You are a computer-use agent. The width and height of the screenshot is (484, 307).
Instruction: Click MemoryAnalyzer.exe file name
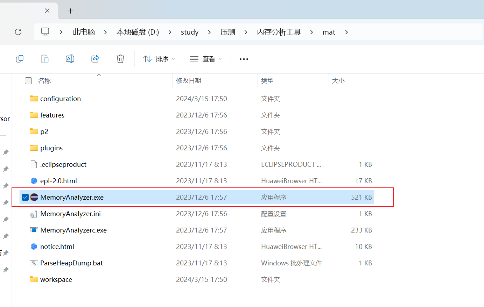pos(72,197)
